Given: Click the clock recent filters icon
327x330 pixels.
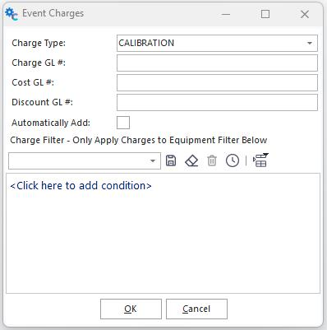Looking at the screenshot, I should click(233, 160).
